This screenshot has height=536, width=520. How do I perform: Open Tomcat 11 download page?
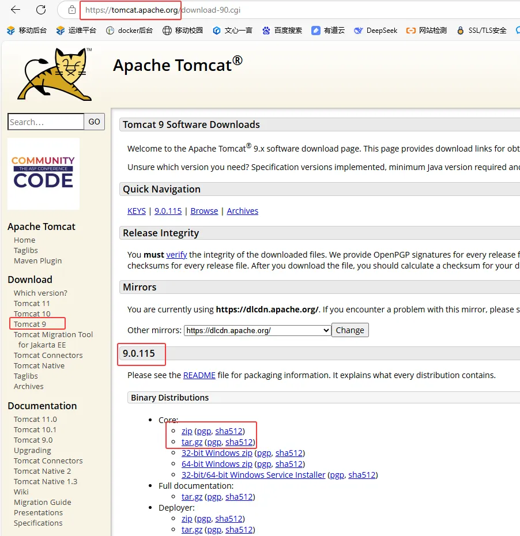(32, 303)
